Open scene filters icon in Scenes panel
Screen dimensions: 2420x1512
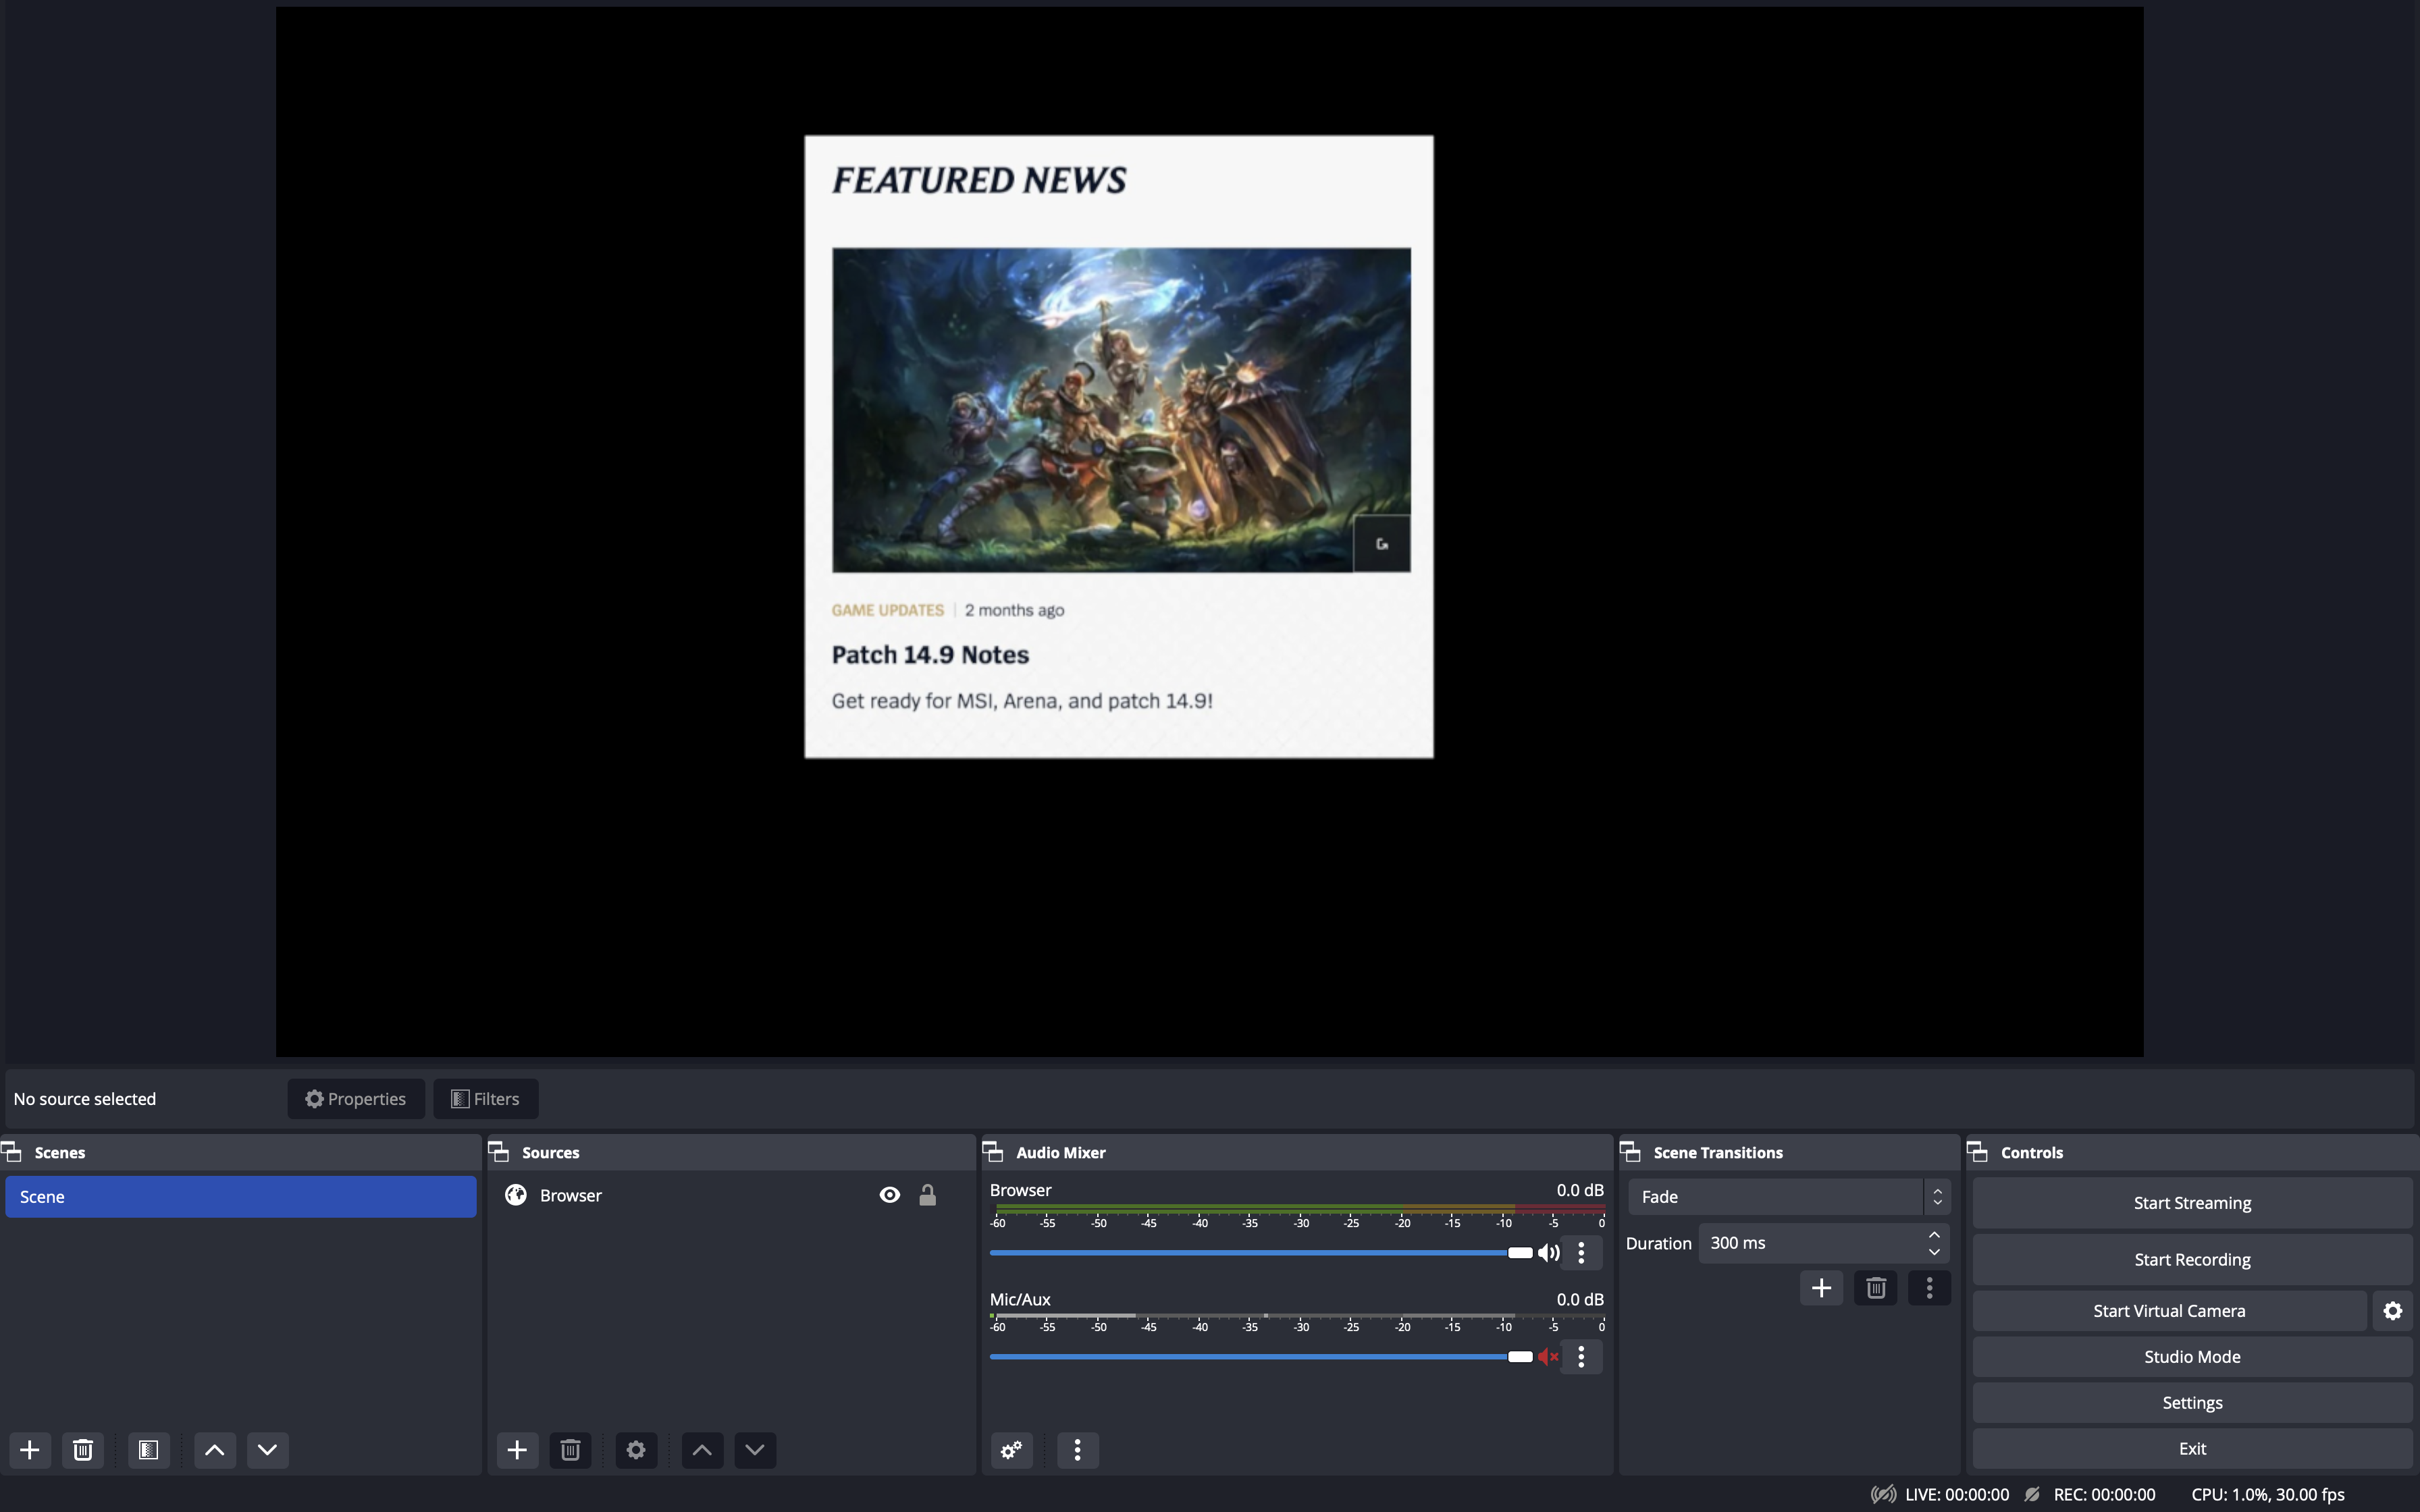tap(149, 1450)
